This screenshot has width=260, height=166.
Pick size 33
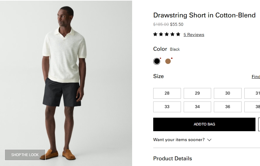[x=167, y=107]
